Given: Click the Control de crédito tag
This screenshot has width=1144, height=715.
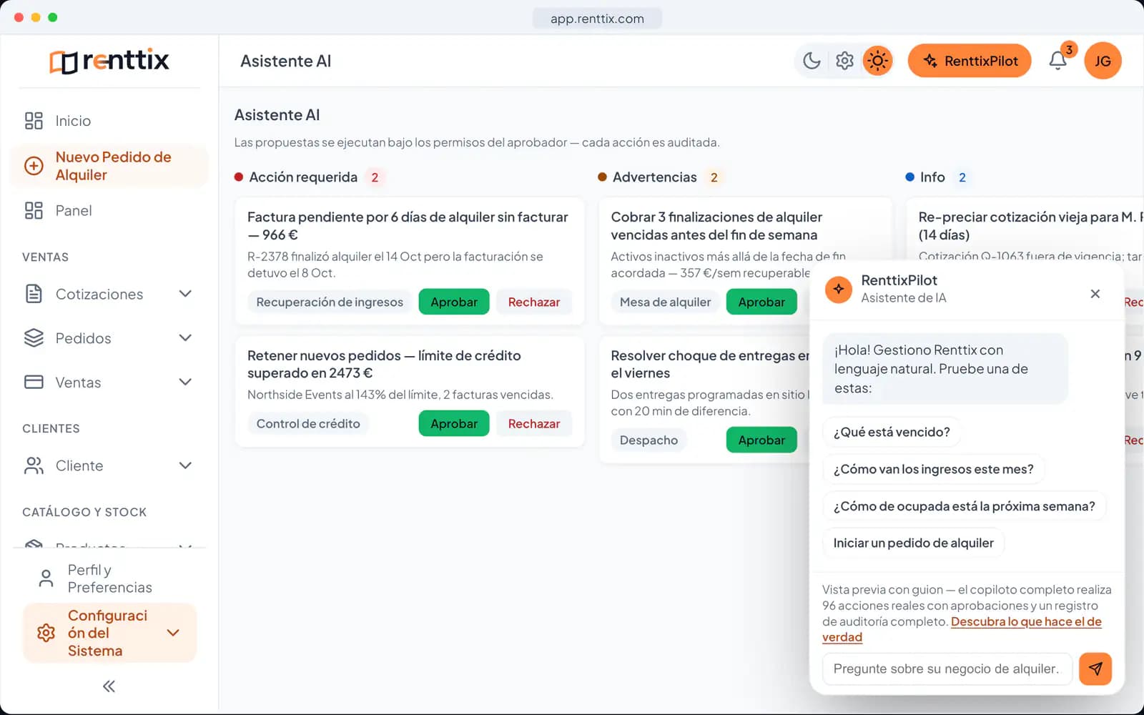Looking at the screenshot, I should [308, 423].
